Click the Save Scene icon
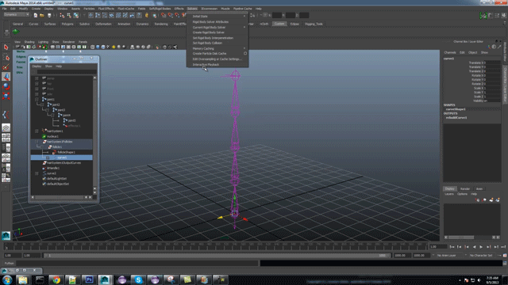This screenshot has width=508, height=285. (49, 16)
